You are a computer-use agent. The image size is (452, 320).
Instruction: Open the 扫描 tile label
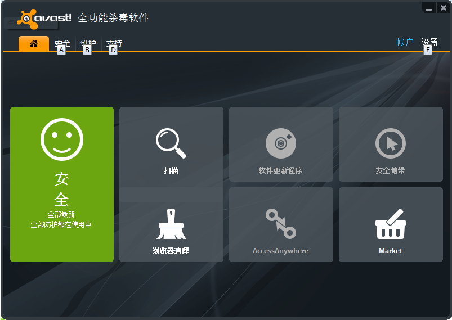tap(171, 170)
